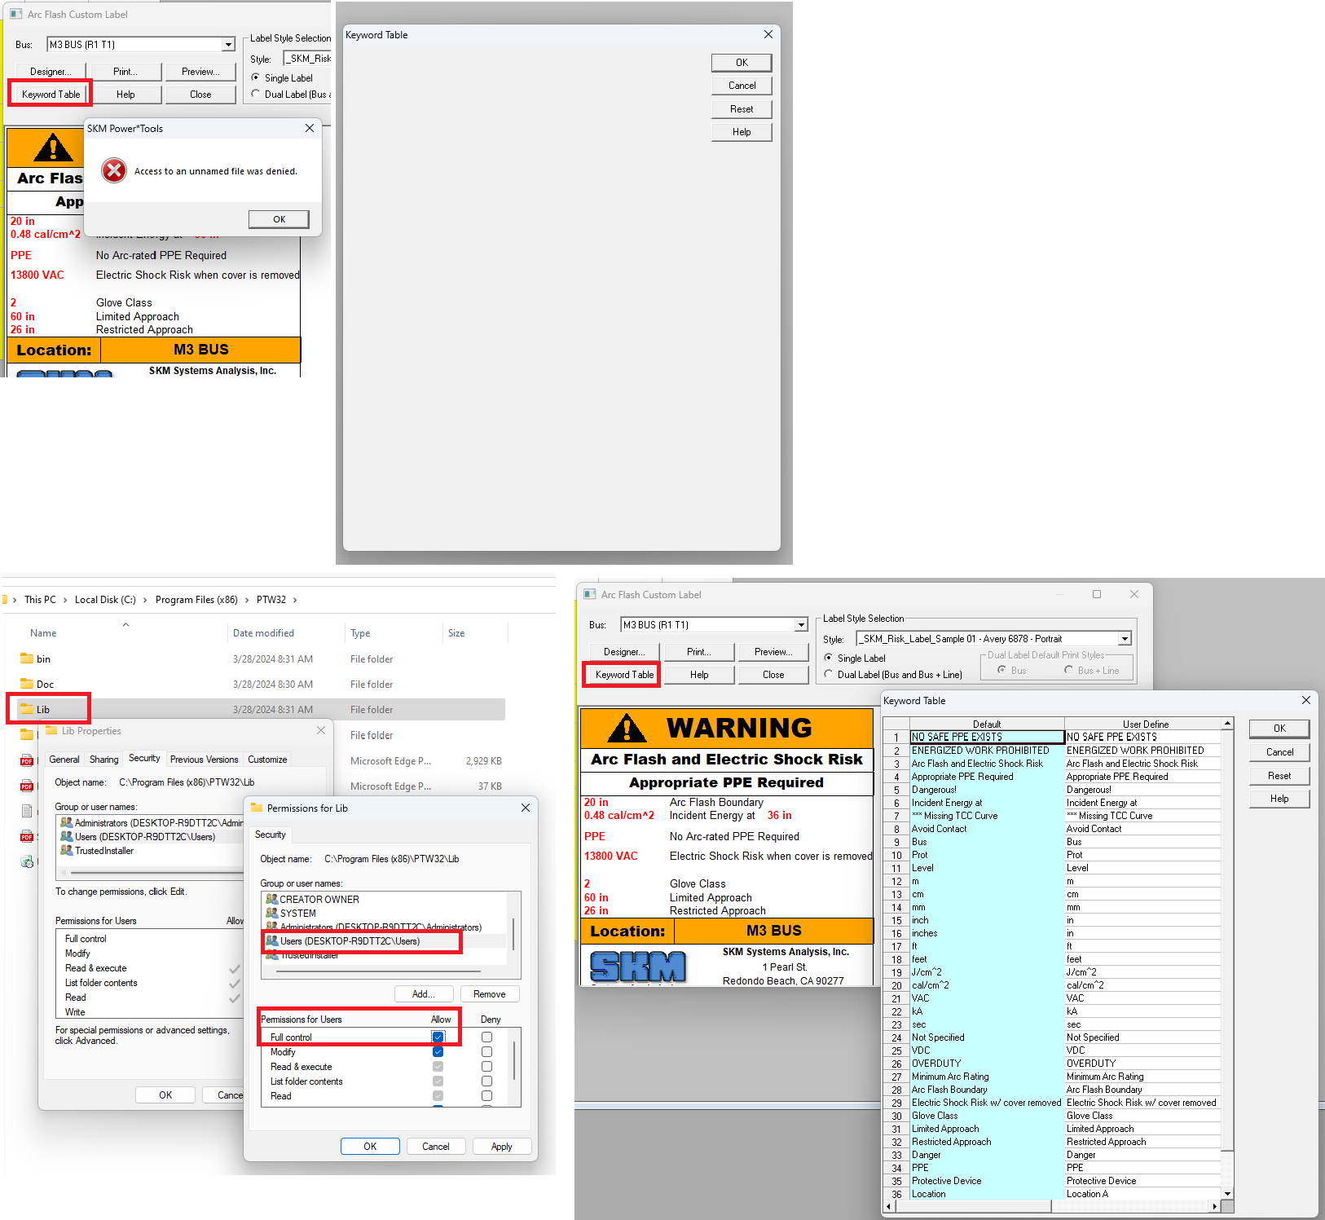Expand the chevron after Local Disk (C:)
Screen dimensions: 1325x1220
point(145,600)
